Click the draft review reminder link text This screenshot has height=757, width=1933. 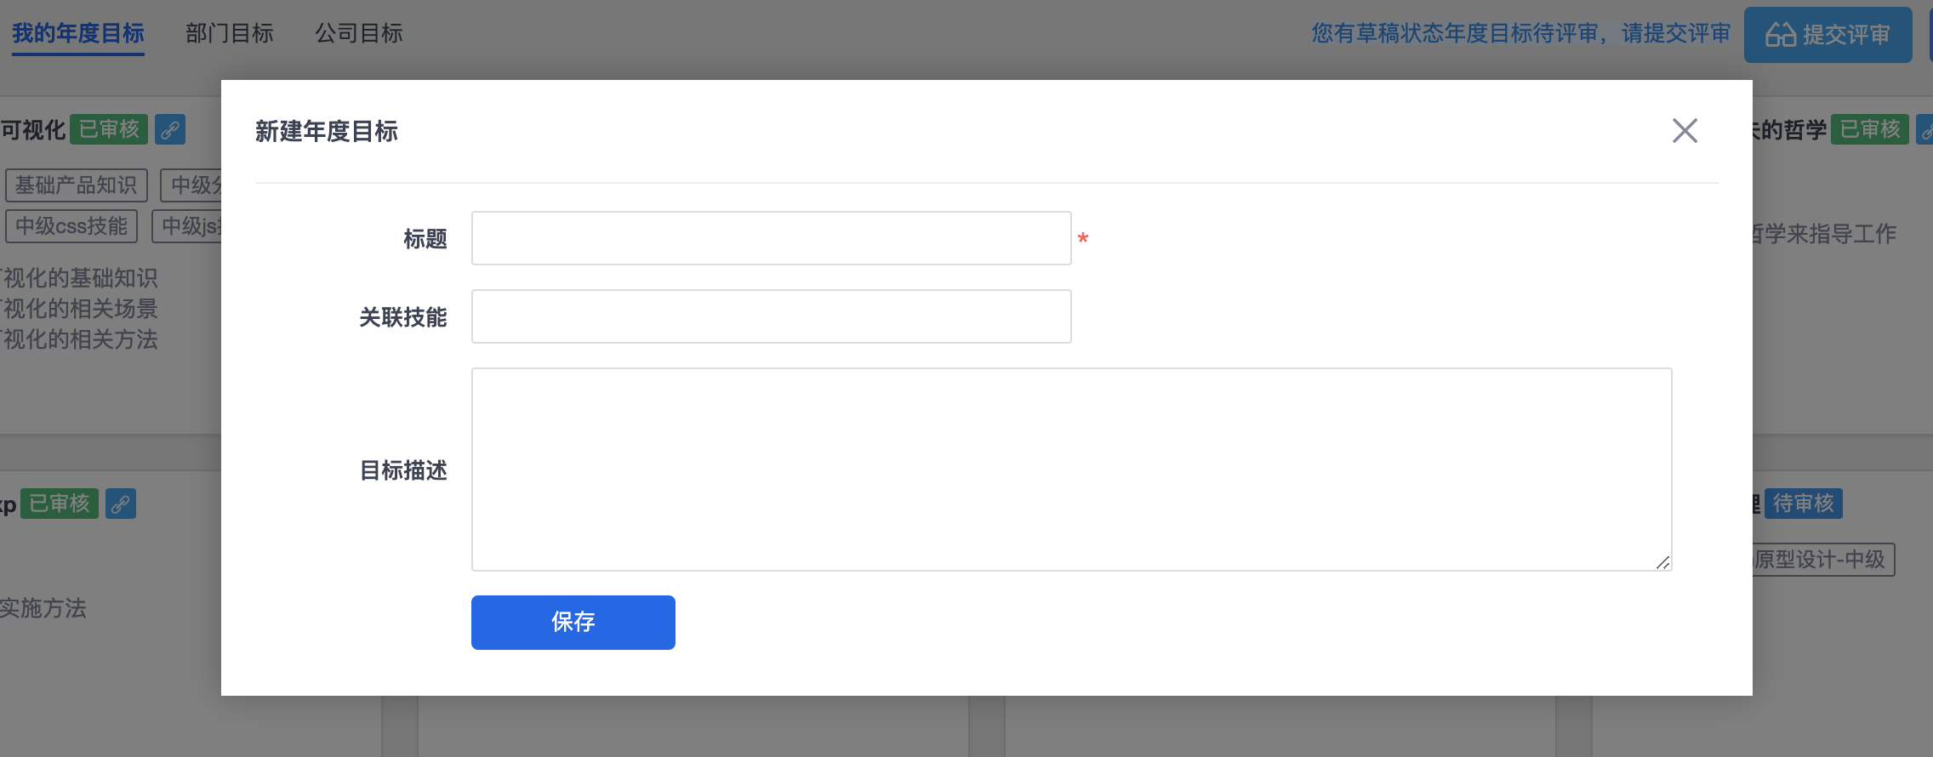[1520, 33]
